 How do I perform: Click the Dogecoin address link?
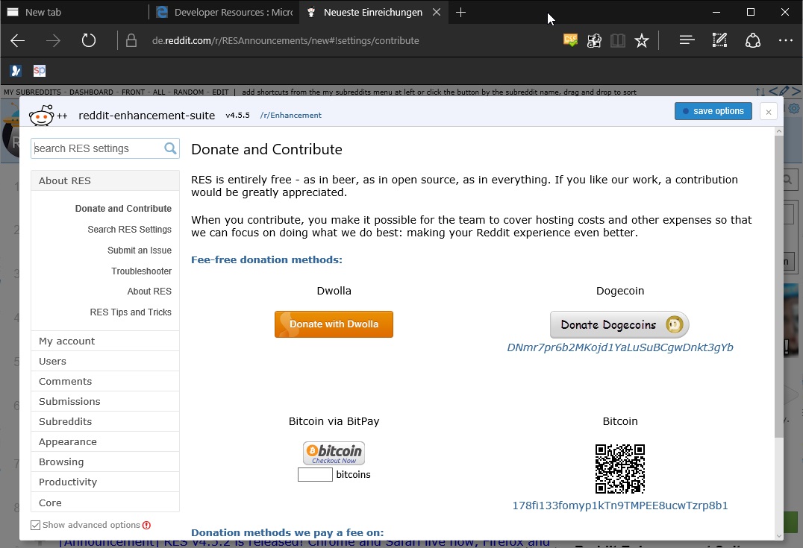point(619,347)
